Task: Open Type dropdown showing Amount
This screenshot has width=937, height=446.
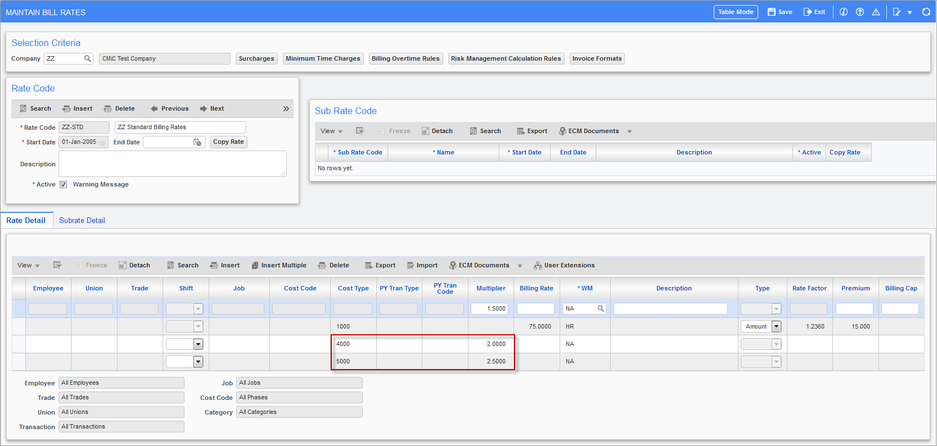Action: [776, 326]
